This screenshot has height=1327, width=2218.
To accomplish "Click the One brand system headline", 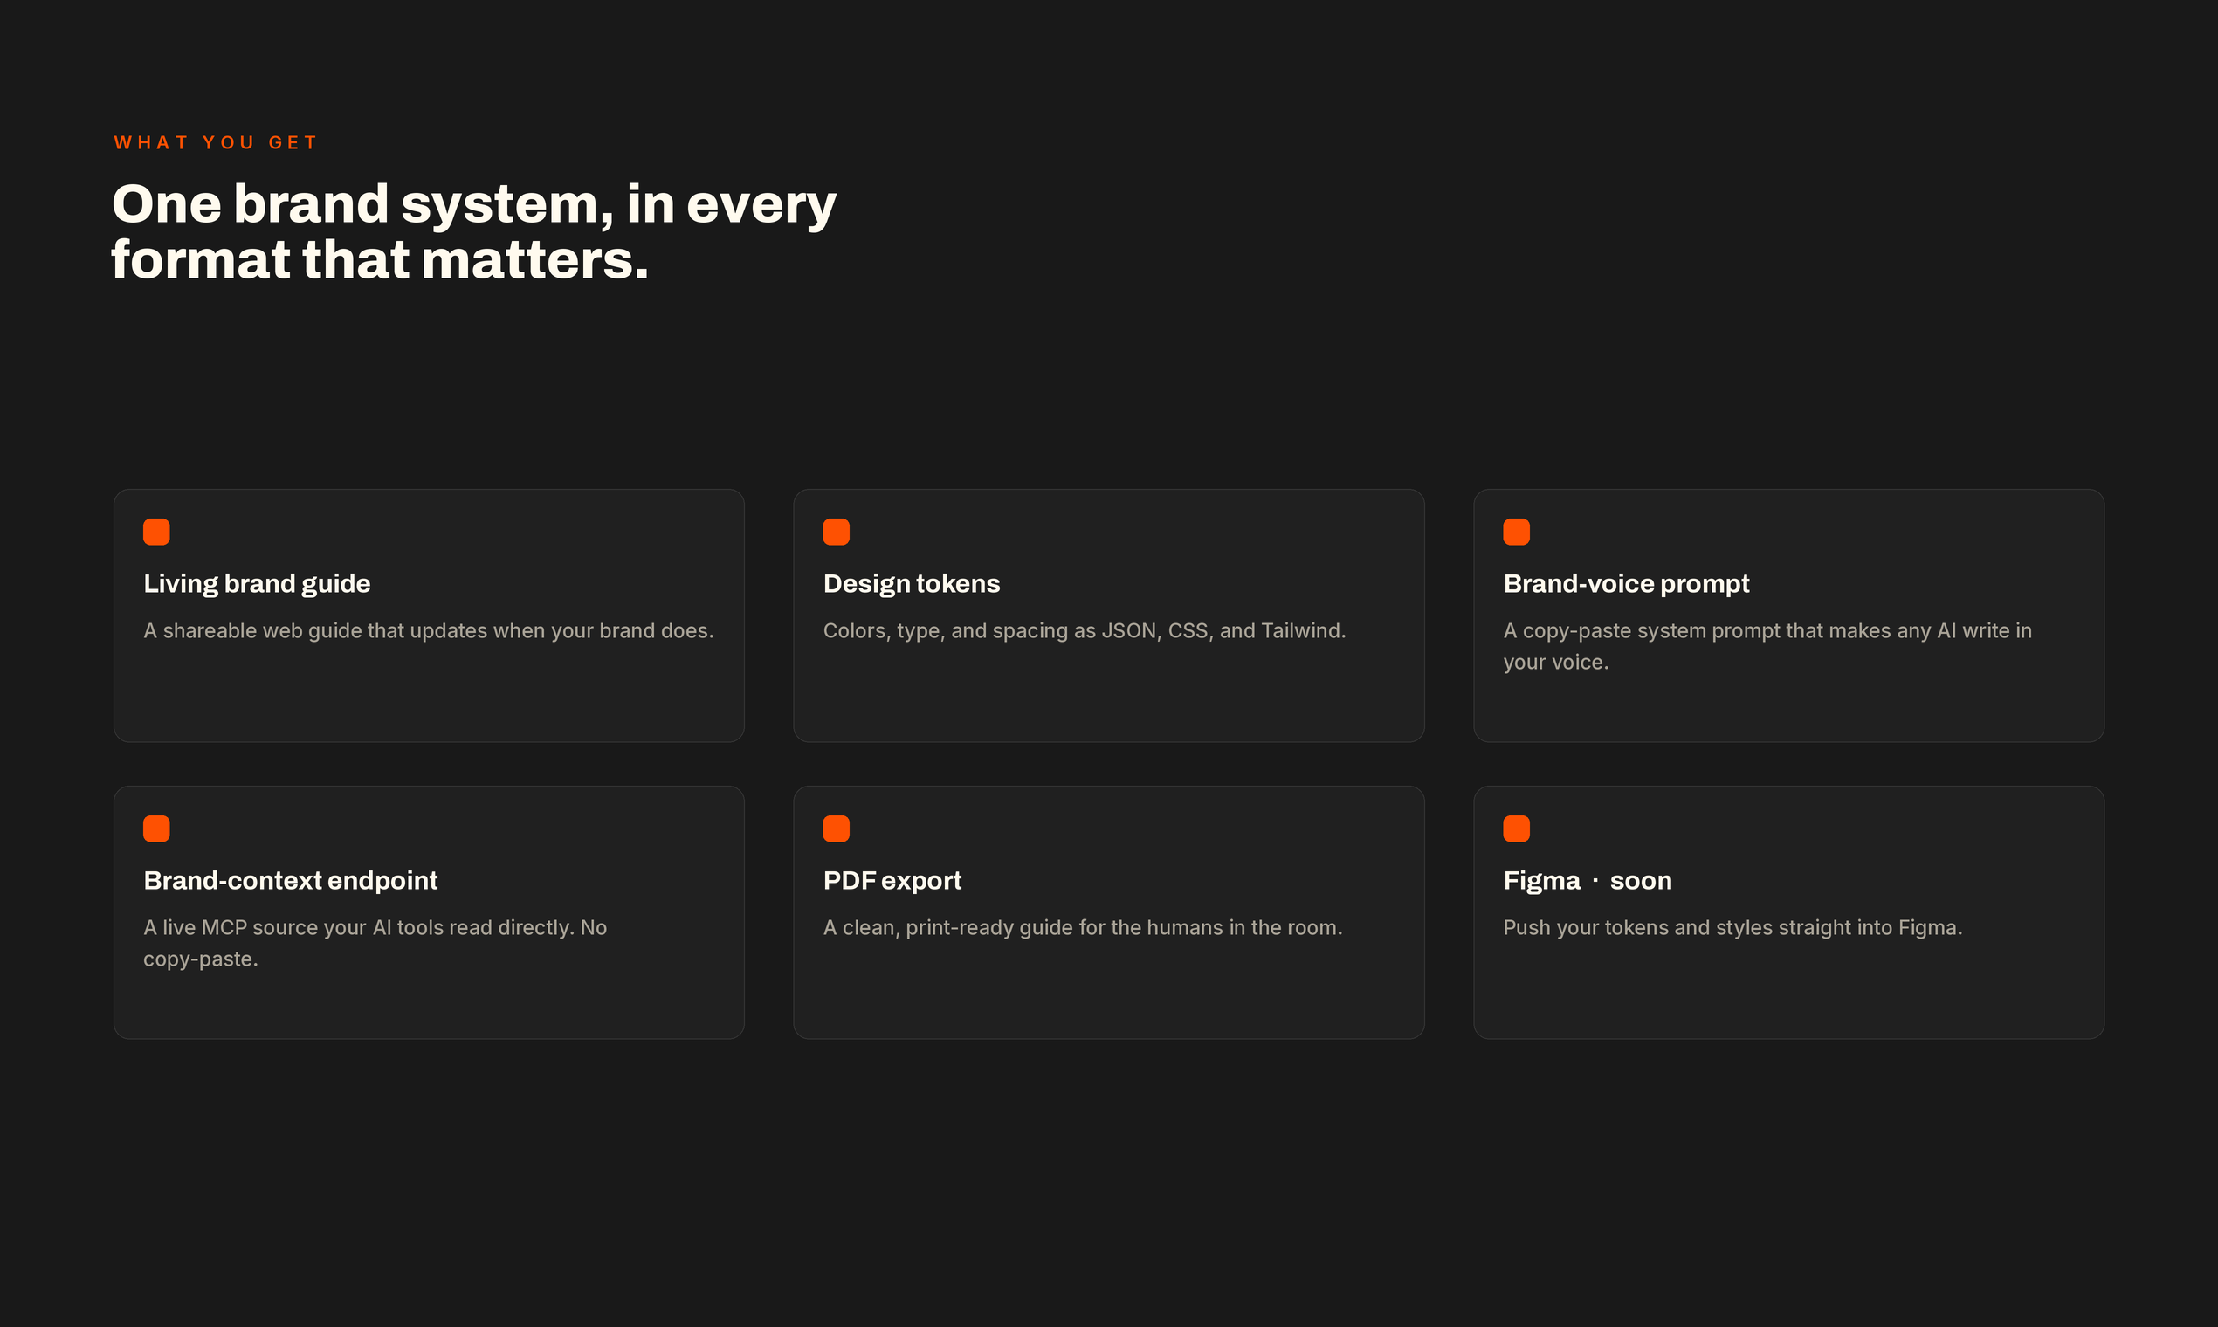I will (474, 231).
